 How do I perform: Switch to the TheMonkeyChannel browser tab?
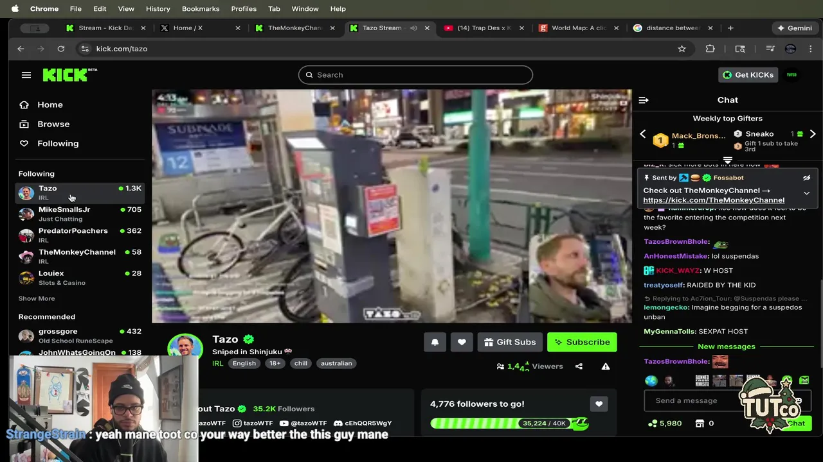[x=294, y=28]
